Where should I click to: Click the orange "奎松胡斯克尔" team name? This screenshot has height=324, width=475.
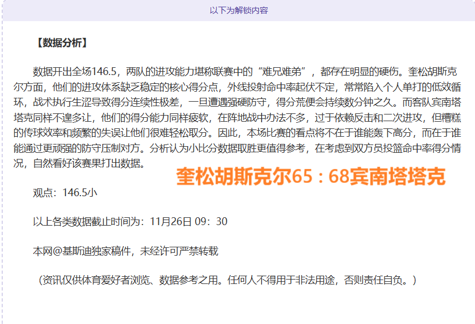[228, 177]
